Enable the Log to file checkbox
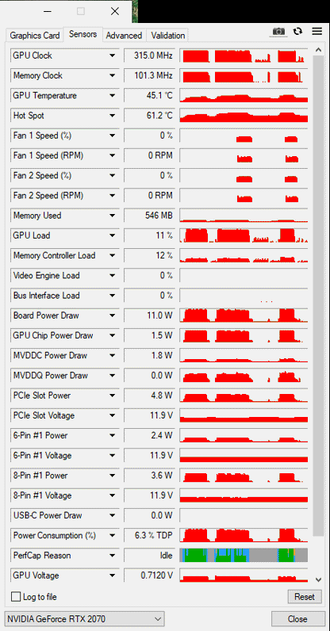This screenshot has width=330, height=631. click(16, 597)
